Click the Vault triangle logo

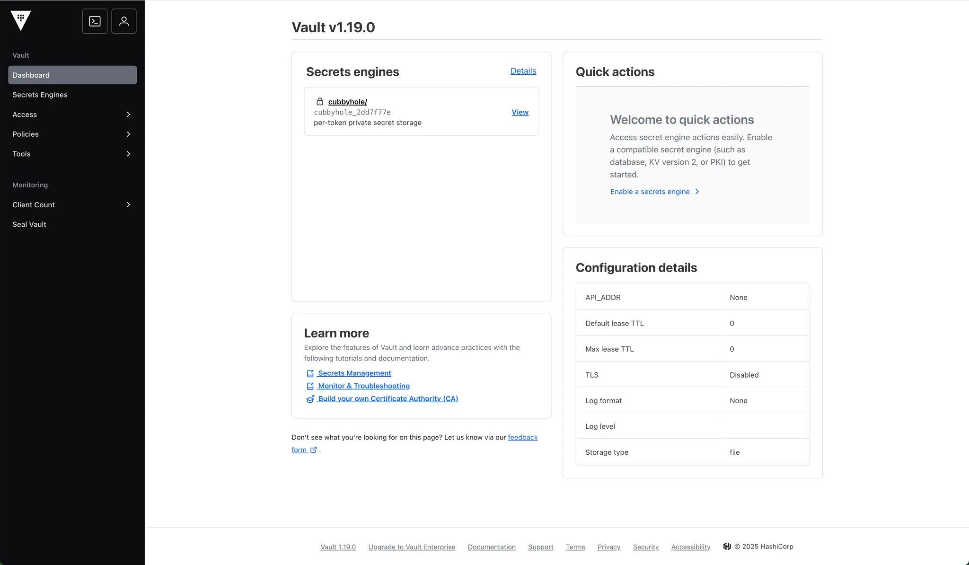coord(20,20)
